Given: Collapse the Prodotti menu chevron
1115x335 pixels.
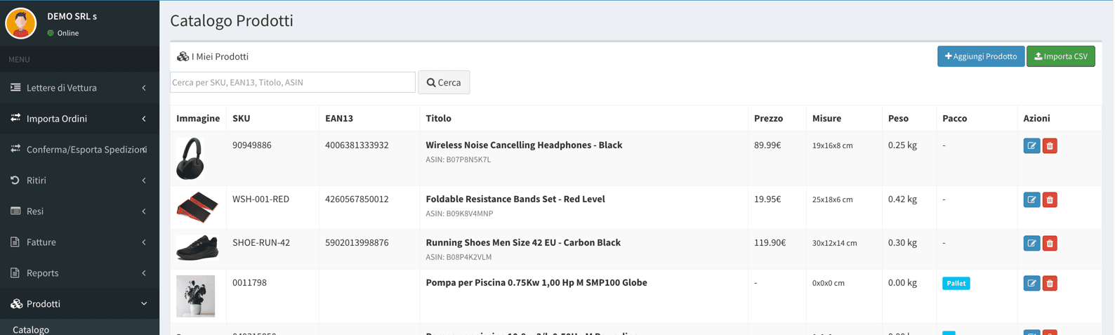Looking at the screenshot, I should tap(144, 304).
